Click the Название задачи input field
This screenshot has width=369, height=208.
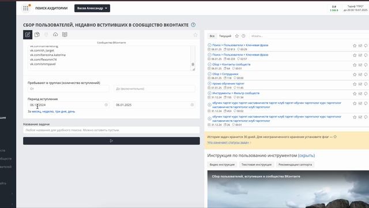(x=111, y=130)
